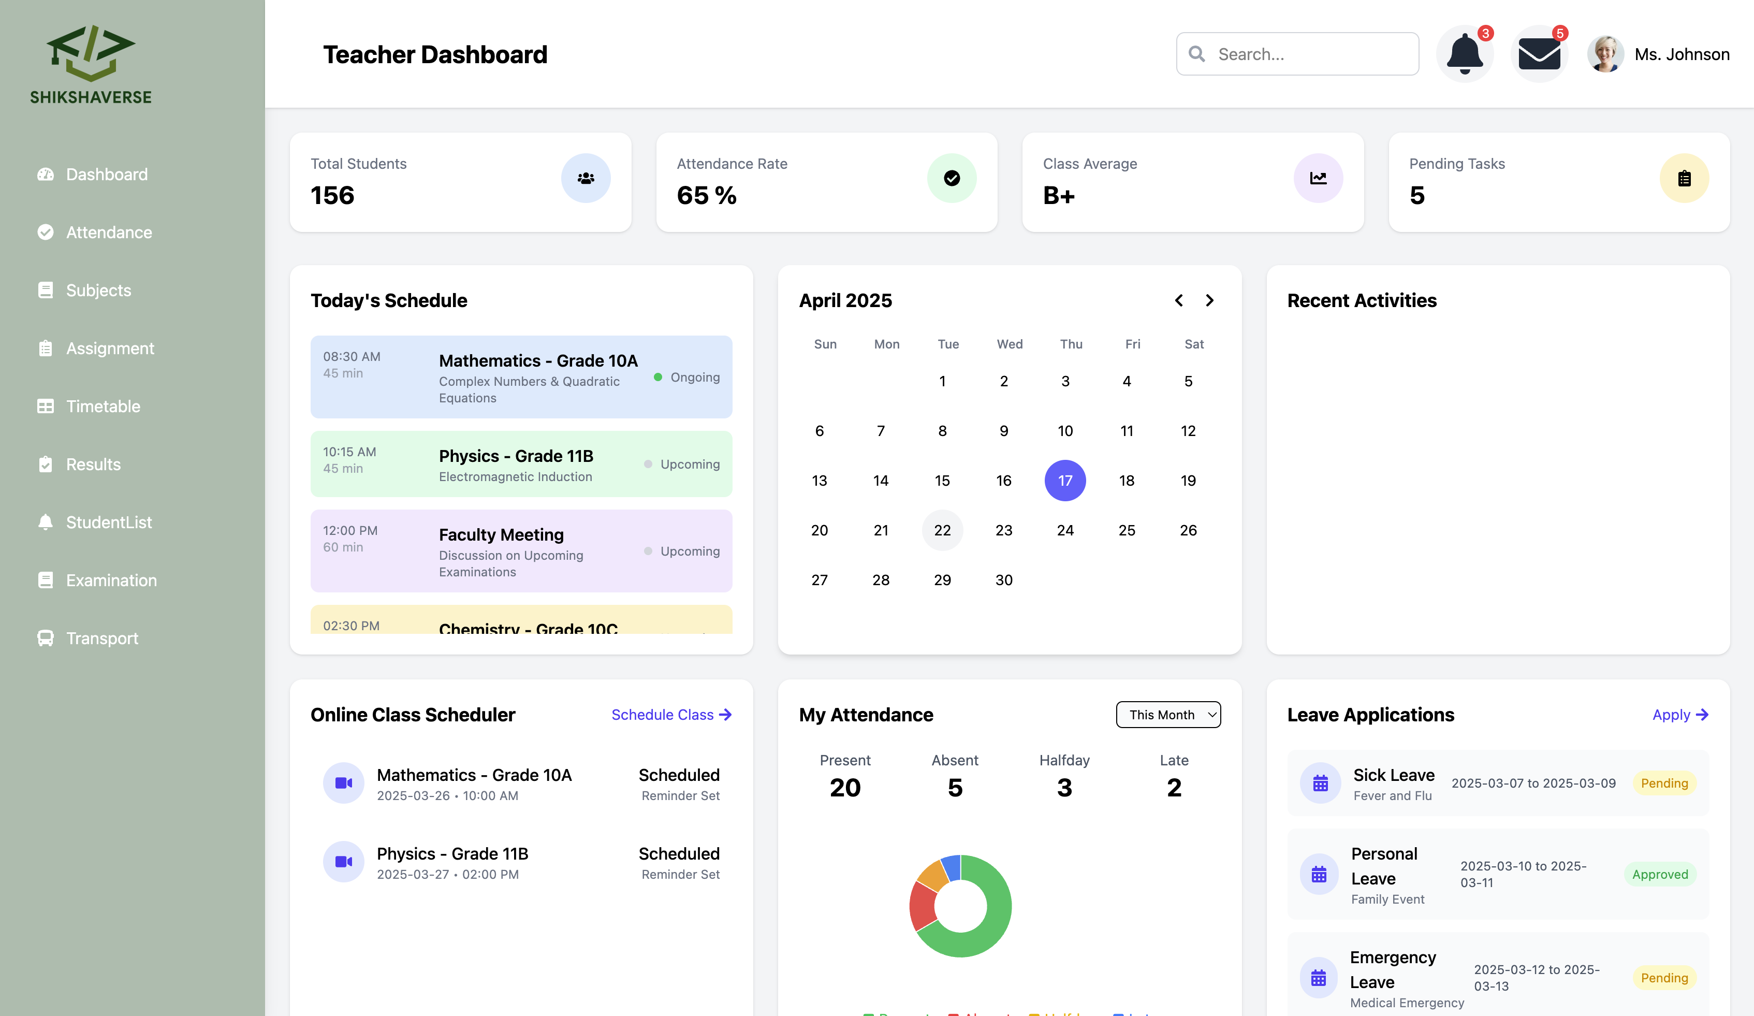The width and height of the screenshot is (1754, 1016).
Task: Click the ShikshaVerse logo
Action: coord(91,65)
